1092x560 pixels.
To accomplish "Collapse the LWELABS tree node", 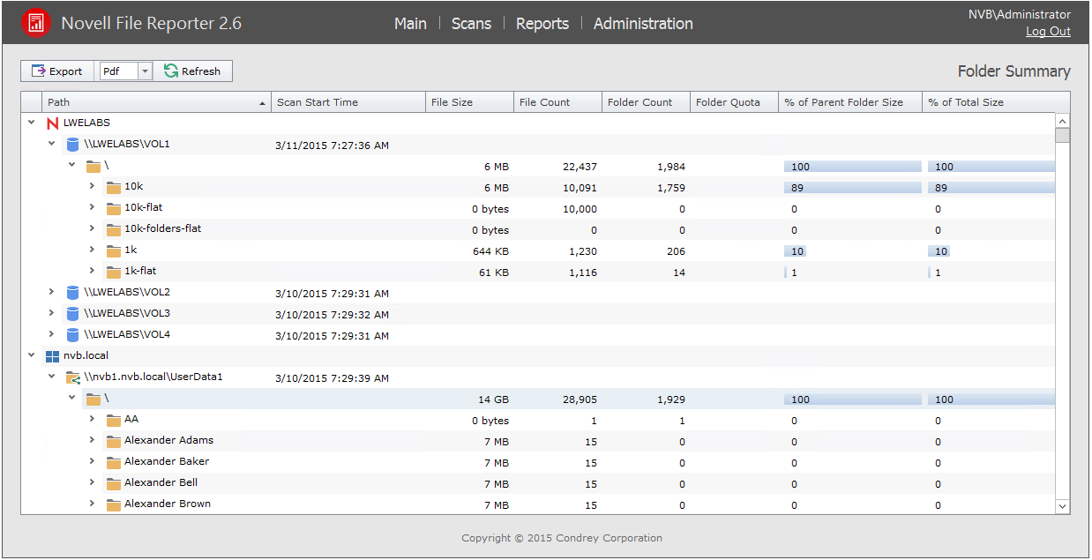I will click(x=32, y=123).
